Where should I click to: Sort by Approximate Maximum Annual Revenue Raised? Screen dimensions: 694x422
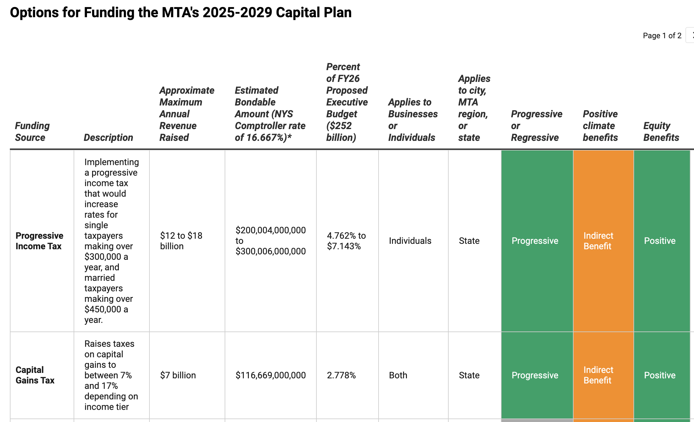187,114
